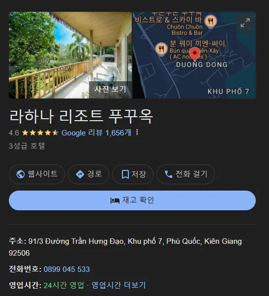This screenshot has width=269, height=296.
Task: Open Google 리뷰 1,656개 reviews link
Action: pyautogui.click(x=96, y=132)
